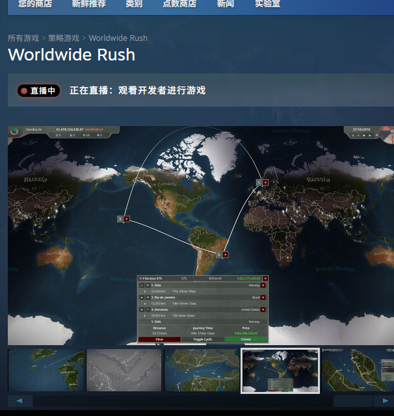Click the €1,478,124,535.97 balance text
This screenshot has height=416, width=394.
[70, 129]
